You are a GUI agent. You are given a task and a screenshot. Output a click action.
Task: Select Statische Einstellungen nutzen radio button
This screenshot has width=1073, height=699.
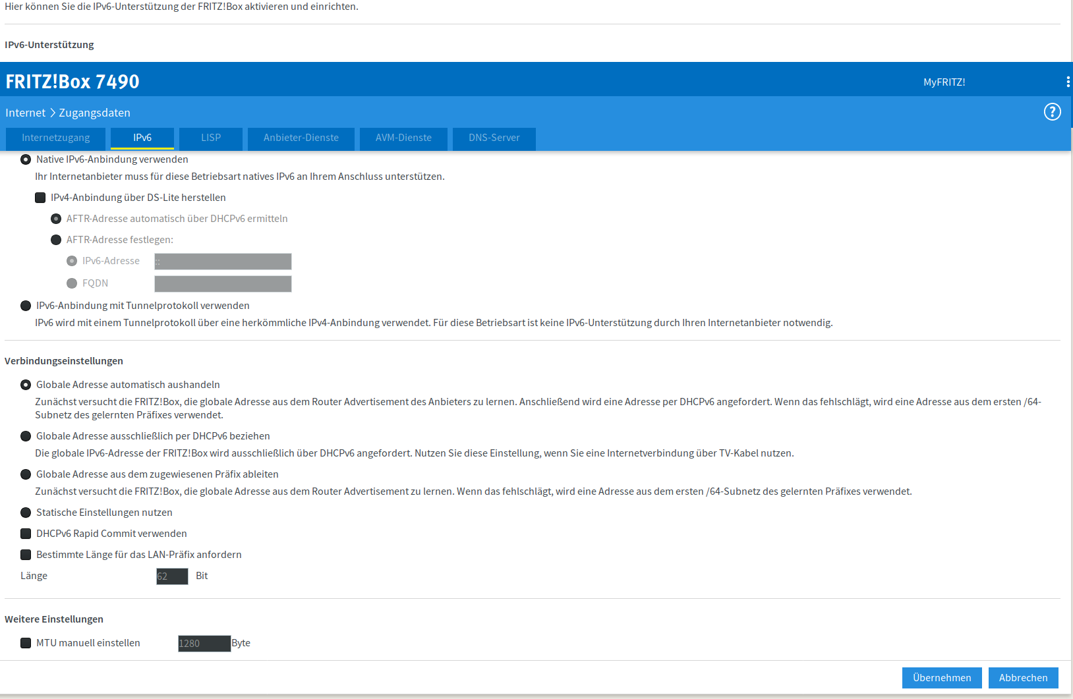tap(26, 513)
